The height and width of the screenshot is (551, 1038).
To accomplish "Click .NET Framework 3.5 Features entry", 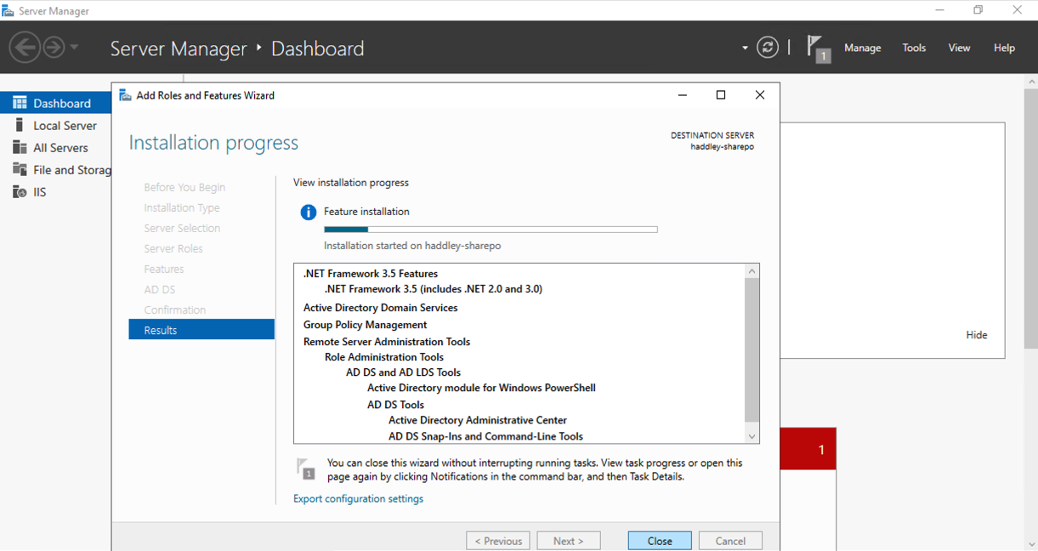I will [x=371, y=274].
